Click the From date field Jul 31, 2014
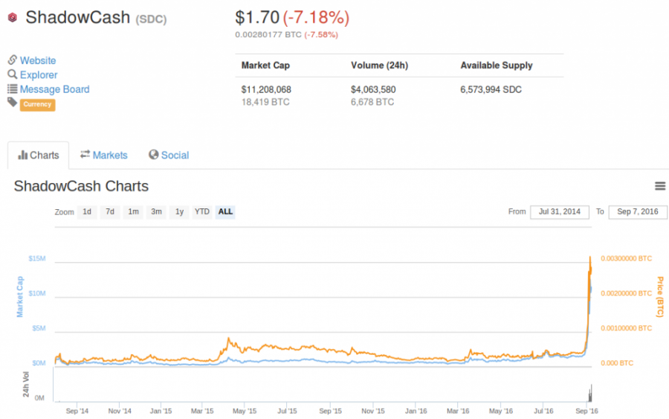 [x=559, y=212]
